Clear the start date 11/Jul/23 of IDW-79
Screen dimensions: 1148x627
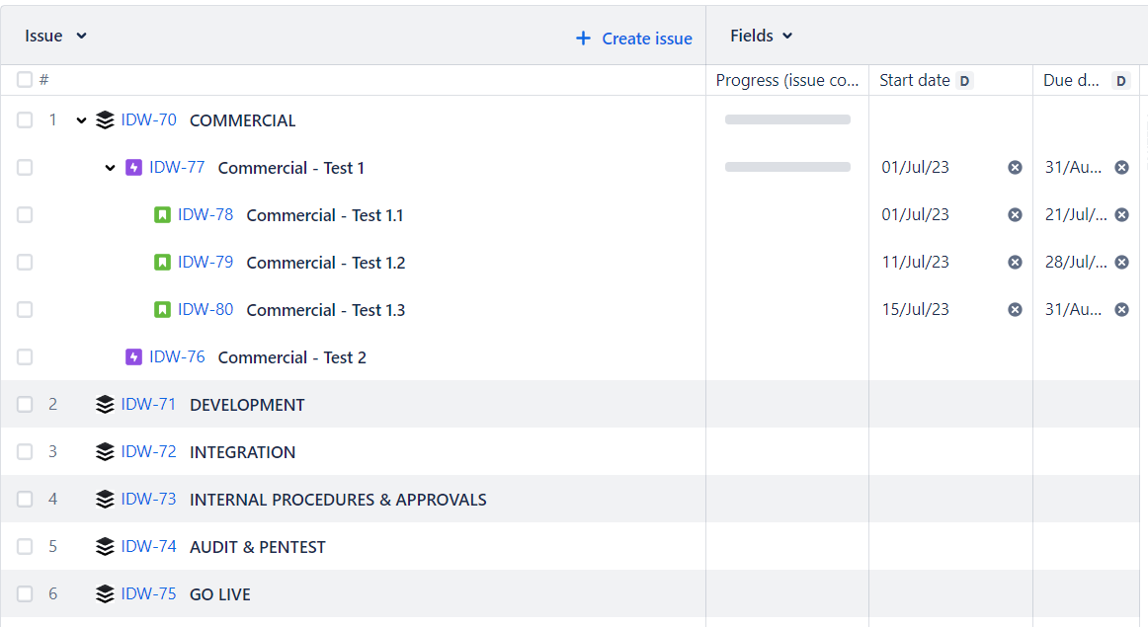pyautogui.click(x=1015, y=262)
